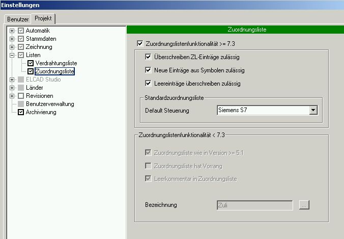The image size is (344, 239).
Task: Click the Länder grey checkbox
Action: (x=21, y=88)
